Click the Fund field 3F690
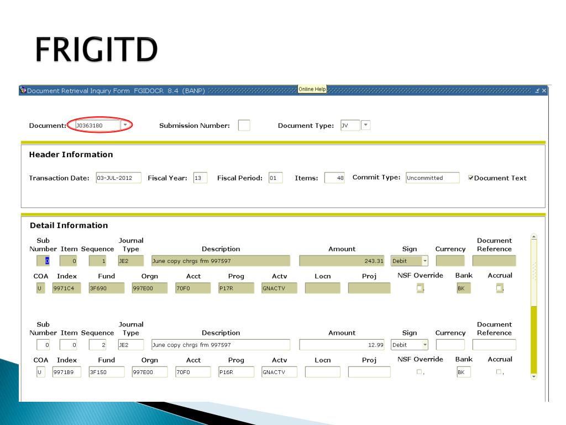The image size is (566, 425). [x=107, y=288]
